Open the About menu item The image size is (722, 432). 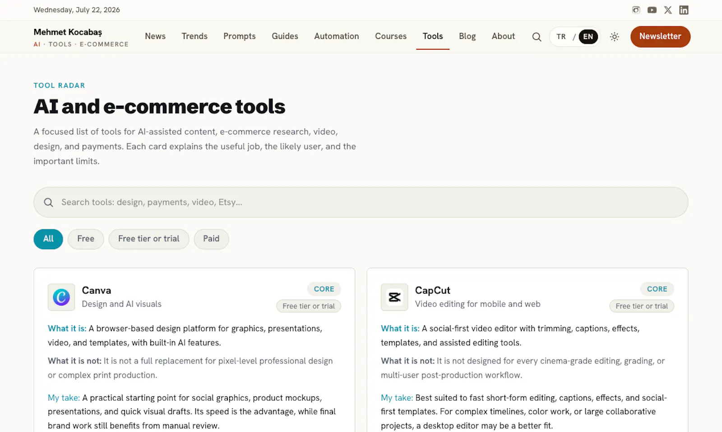(x=503, y=36)
